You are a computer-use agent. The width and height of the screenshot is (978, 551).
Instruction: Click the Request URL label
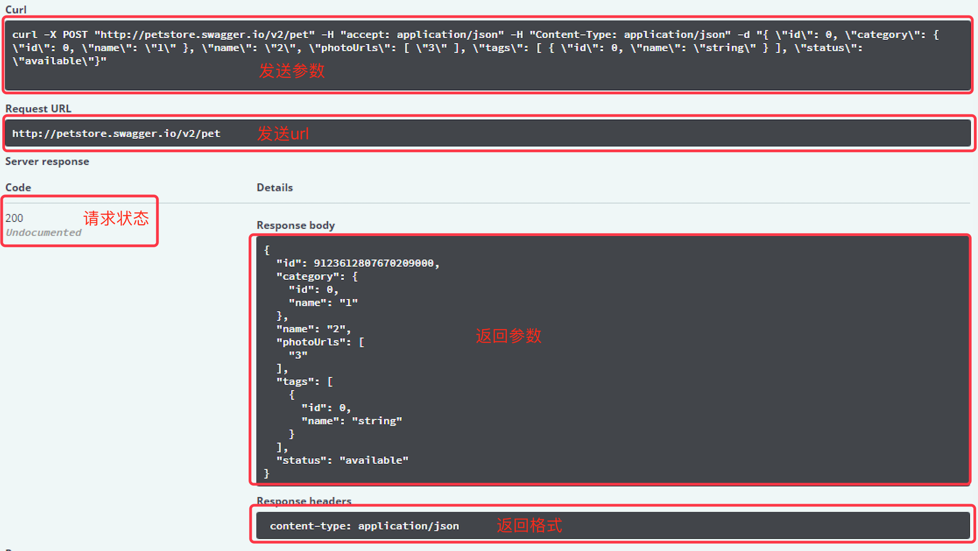pos(38,108)
